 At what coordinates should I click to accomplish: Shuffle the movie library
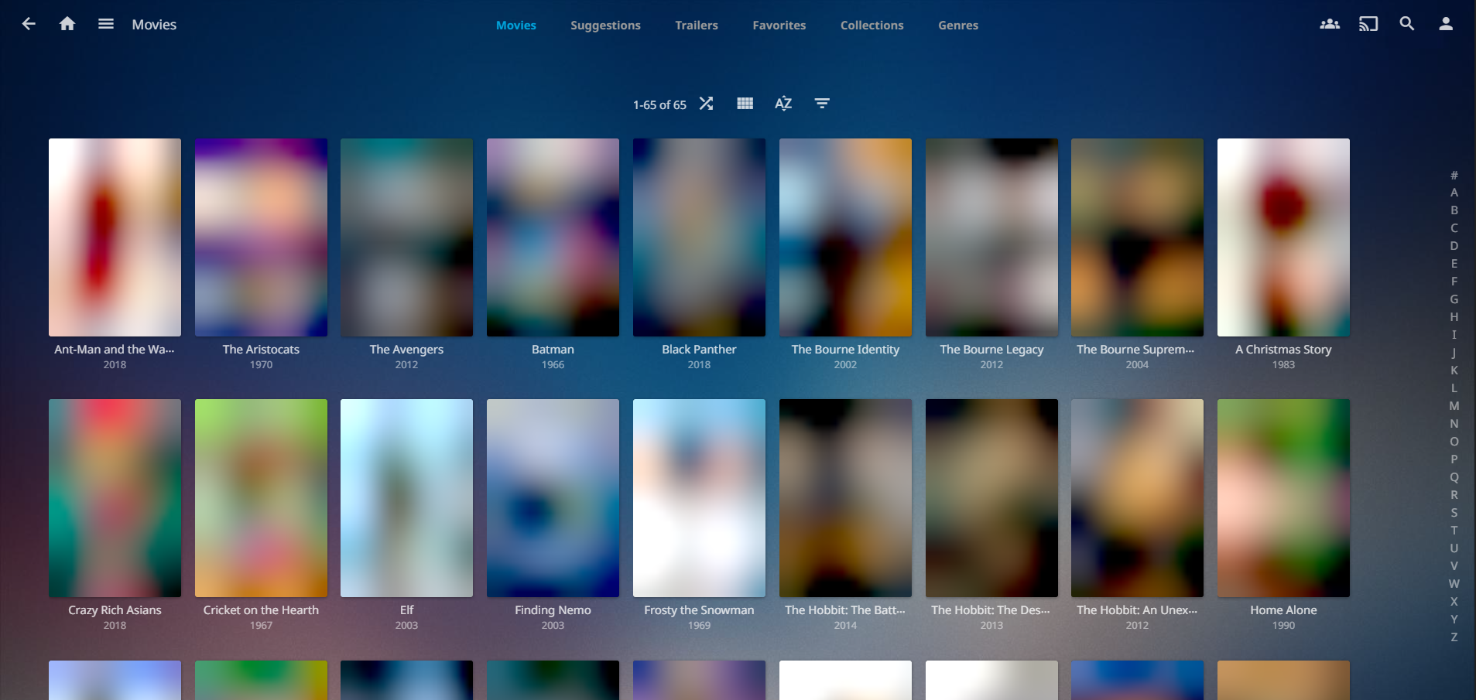706,104
